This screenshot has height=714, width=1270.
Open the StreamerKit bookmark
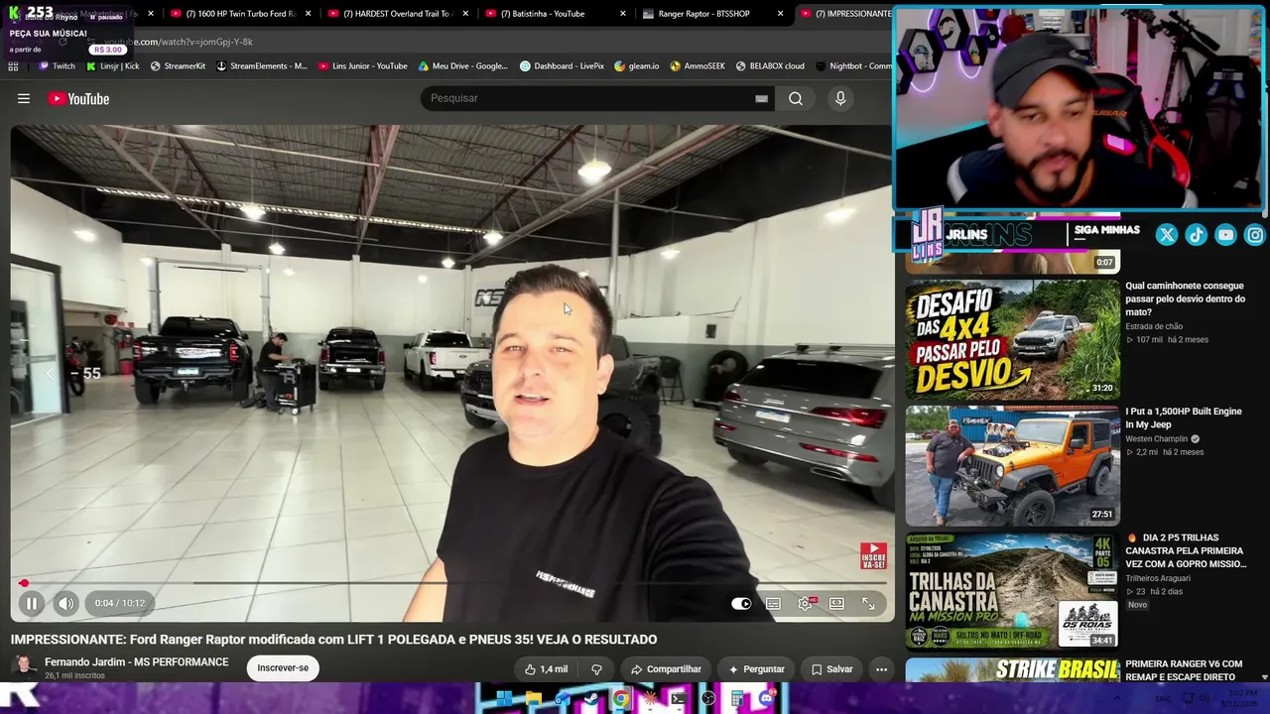pyautogui.click(x=178, y=66)
